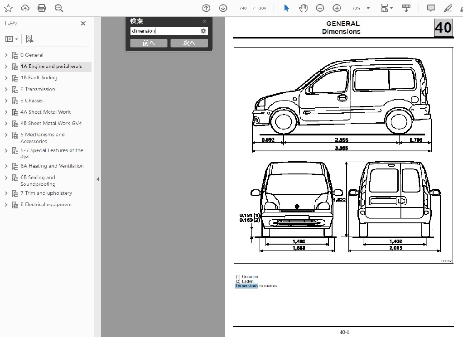This screenshot has height=337, width=463.
Task: Print the document using the printer icon
Action: point(42,8)
